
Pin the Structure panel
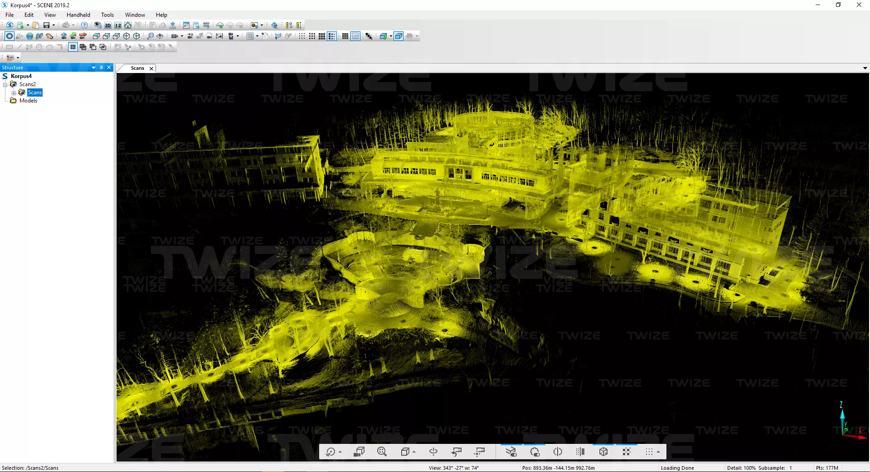pos(101,68)
